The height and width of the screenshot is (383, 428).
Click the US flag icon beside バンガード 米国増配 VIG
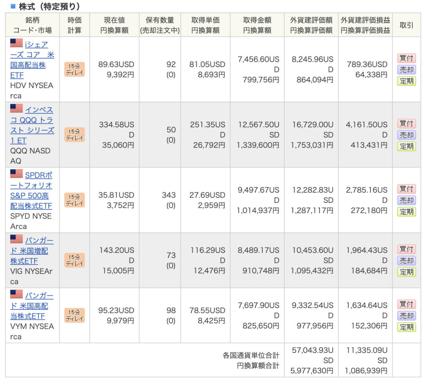[x=16, y=239]
